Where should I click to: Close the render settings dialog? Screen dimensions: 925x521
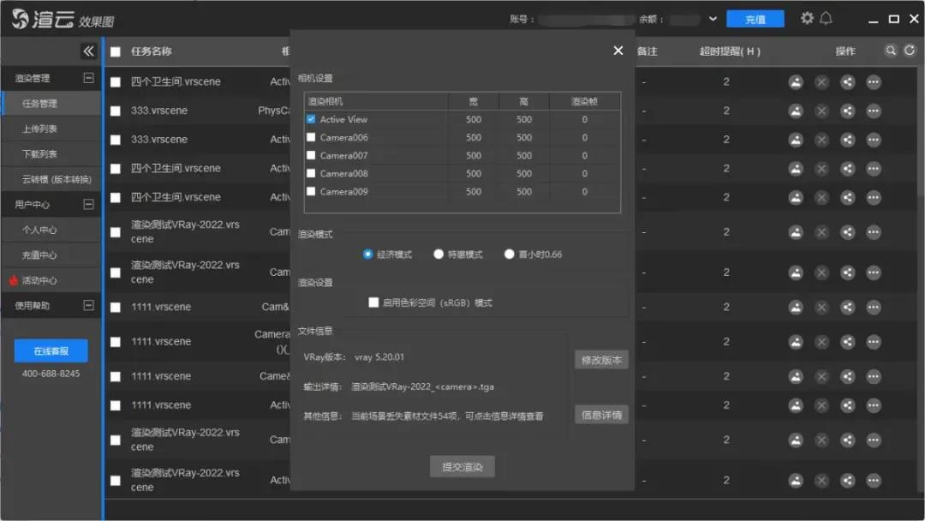618,51
